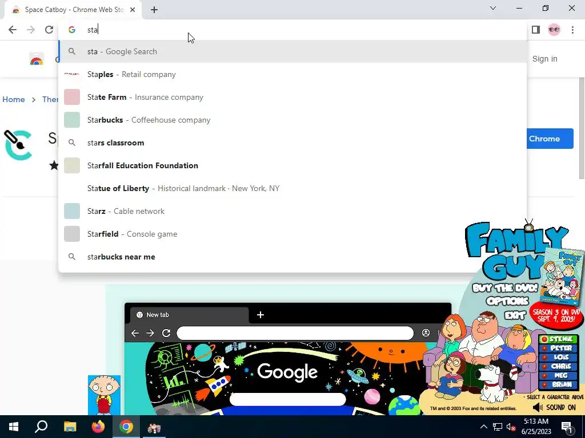
Task: Choose Statue of Liberty suggestion
Action: pos(292,188)
